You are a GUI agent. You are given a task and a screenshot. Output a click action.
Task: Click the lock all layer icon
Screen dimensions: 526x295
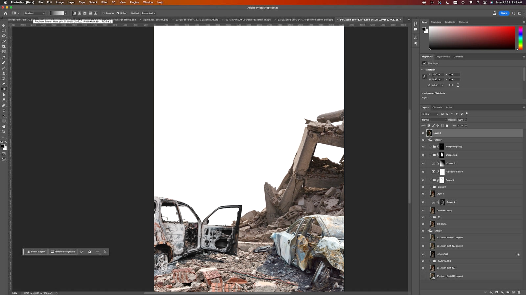pos(447,126)
